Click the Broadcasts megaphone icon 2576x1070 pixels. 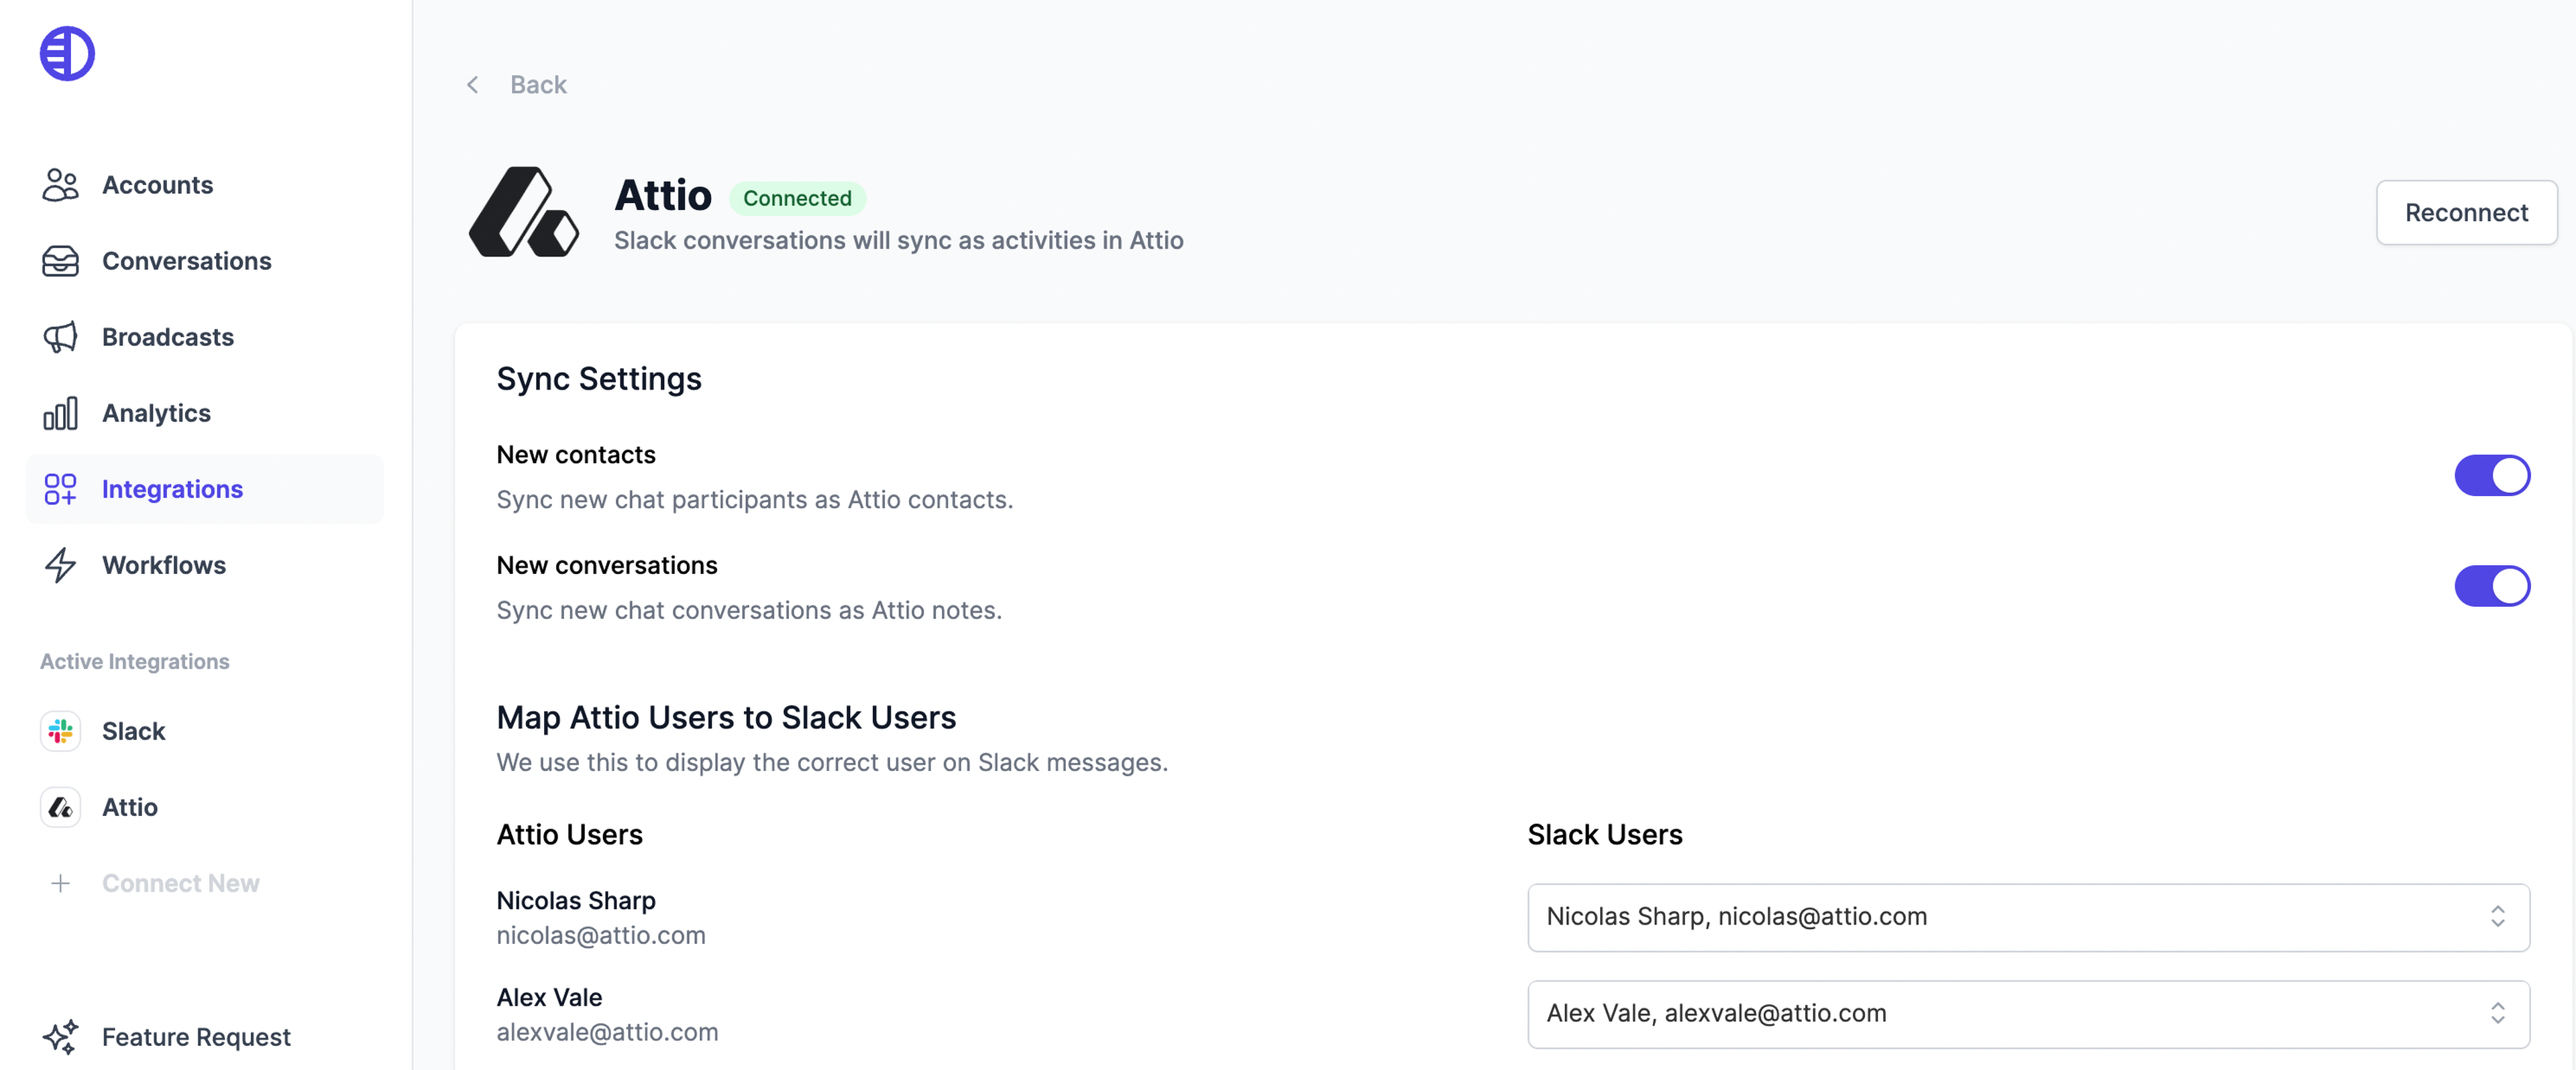pos(60,337)
